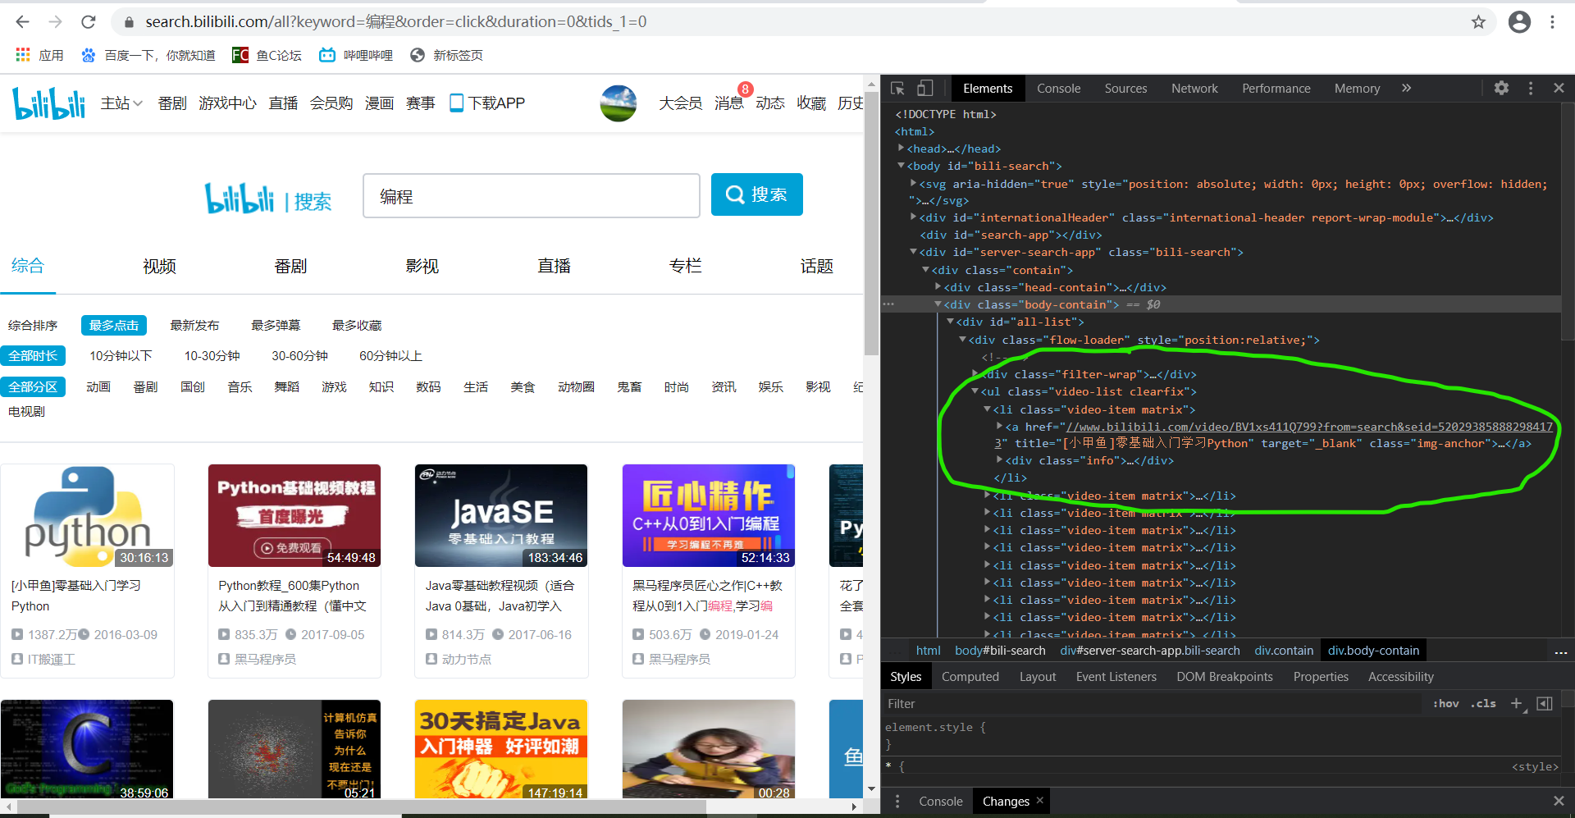Click the browser back arrow

(23, 22)
